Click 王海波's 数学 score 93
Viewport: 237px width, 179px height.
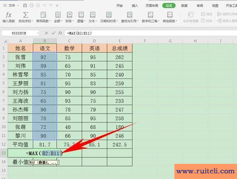(x=69, y=101)
